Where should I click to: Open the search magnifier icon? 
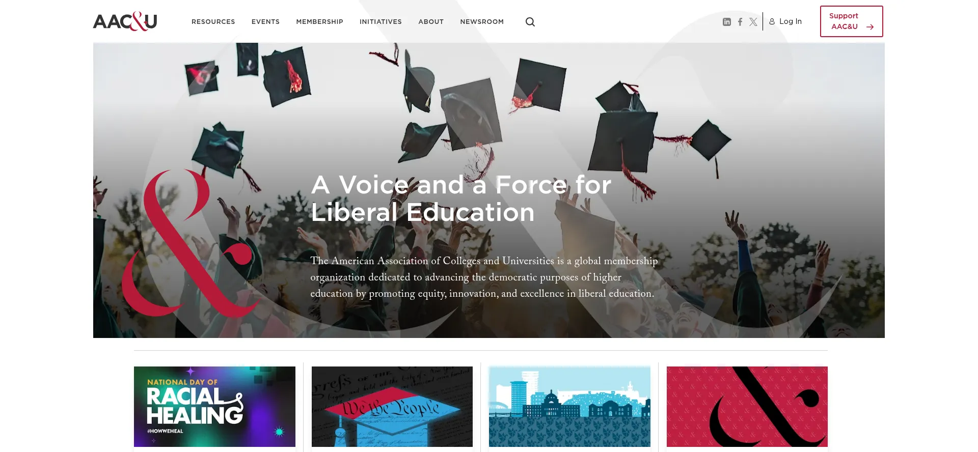click(530, 22)
